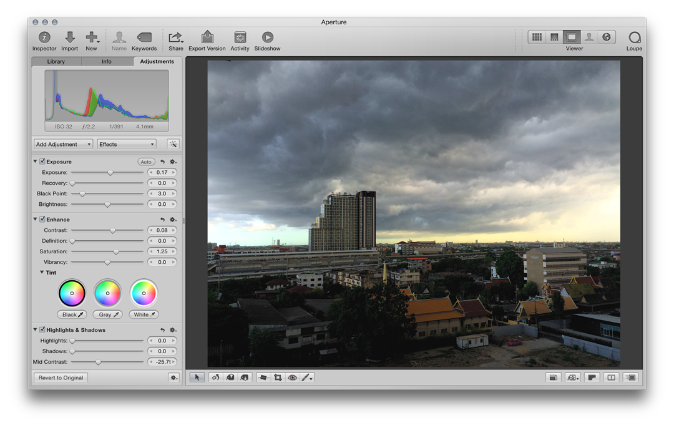Choose the Rotate tool below viewer
Viewport: 674px width, 428px height.
pyautogui.click(x=216, y=377)
